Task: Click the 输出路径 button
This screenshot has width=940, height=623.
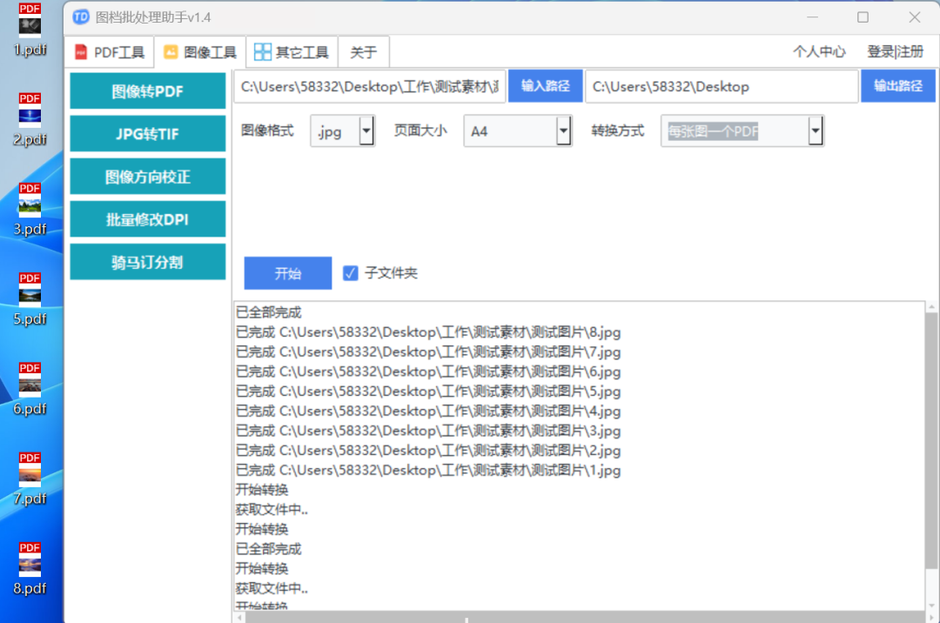Action: coord(898,86)
